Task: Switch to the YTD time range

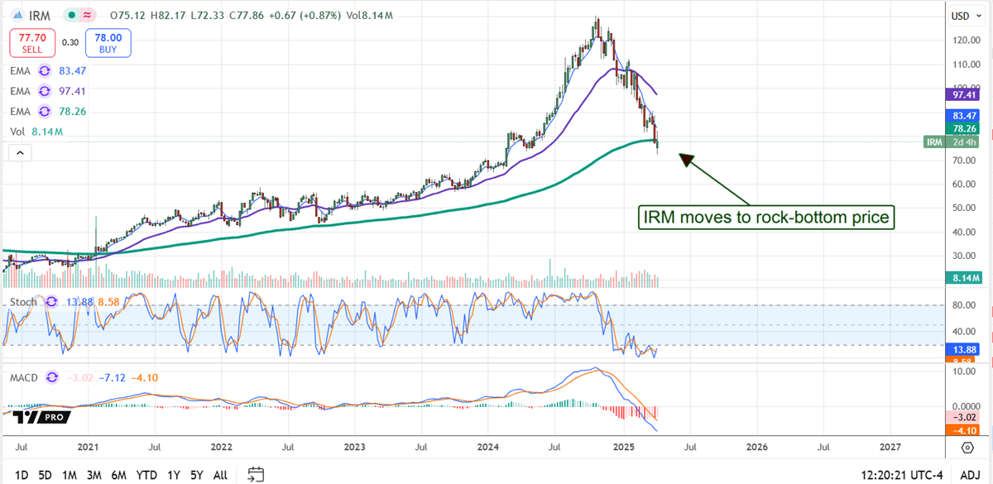Action: pos(146,475)
